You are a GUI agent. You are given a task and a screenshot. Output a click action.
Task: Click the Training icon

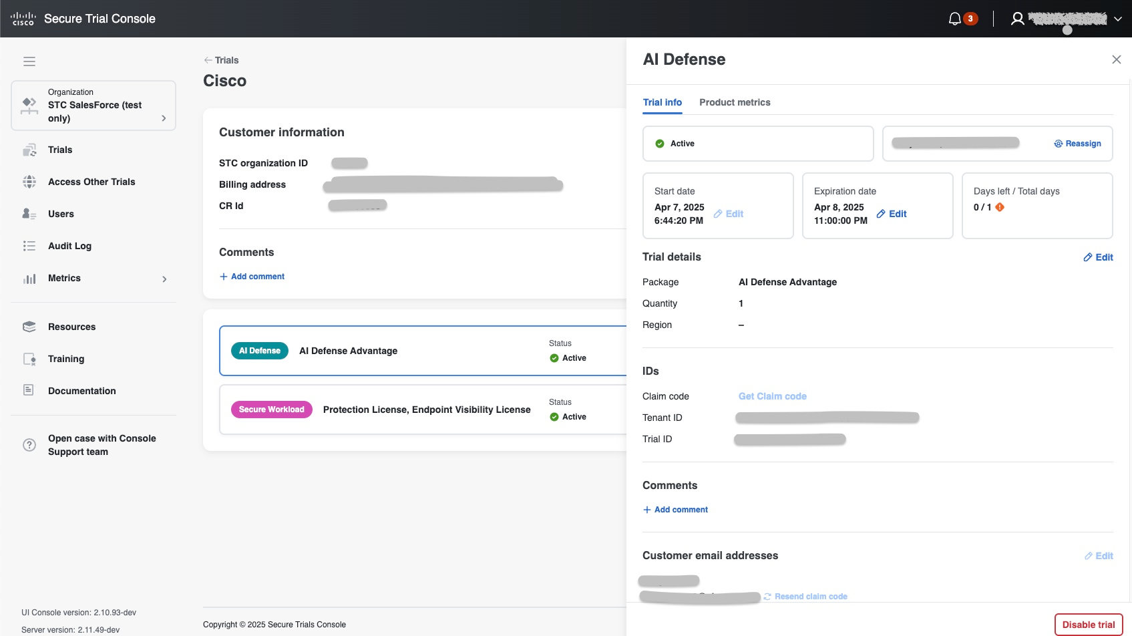29,359
